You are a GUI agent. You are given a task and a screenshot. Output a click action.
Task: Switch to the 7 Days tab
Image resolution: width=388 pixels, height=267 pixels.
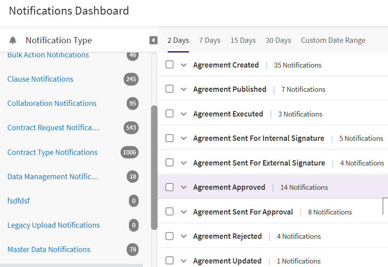tap(210, 41)
